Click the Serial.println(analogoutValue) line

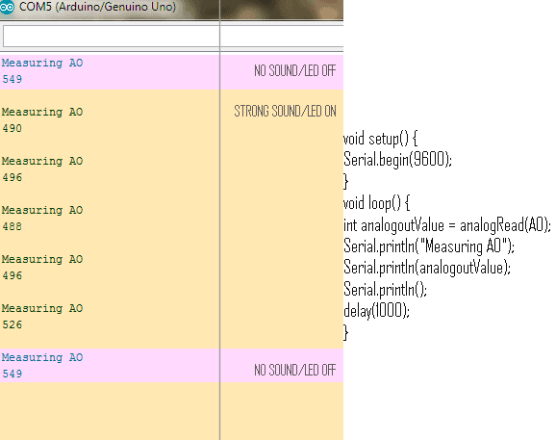pyautogui.click(x=427, y=268)
